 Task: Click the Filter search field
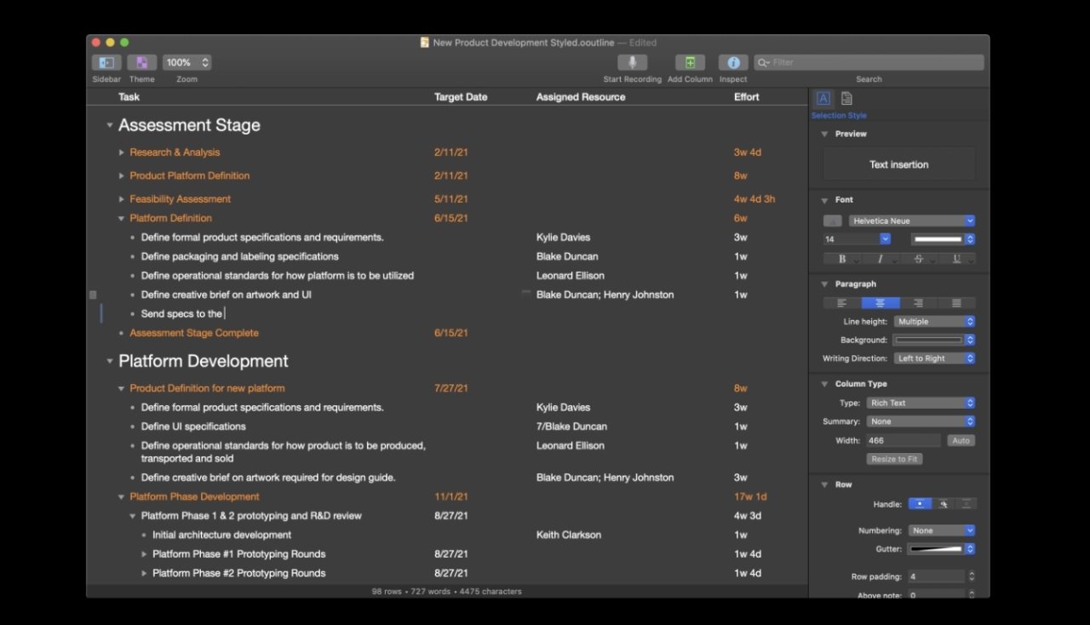869,61
